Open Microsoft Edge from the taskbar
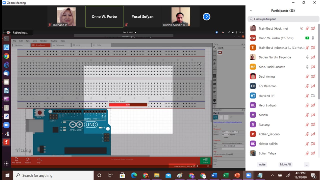The width and height of the screenshot is (320, 180). pyautogui.click(x=134, y=175)
